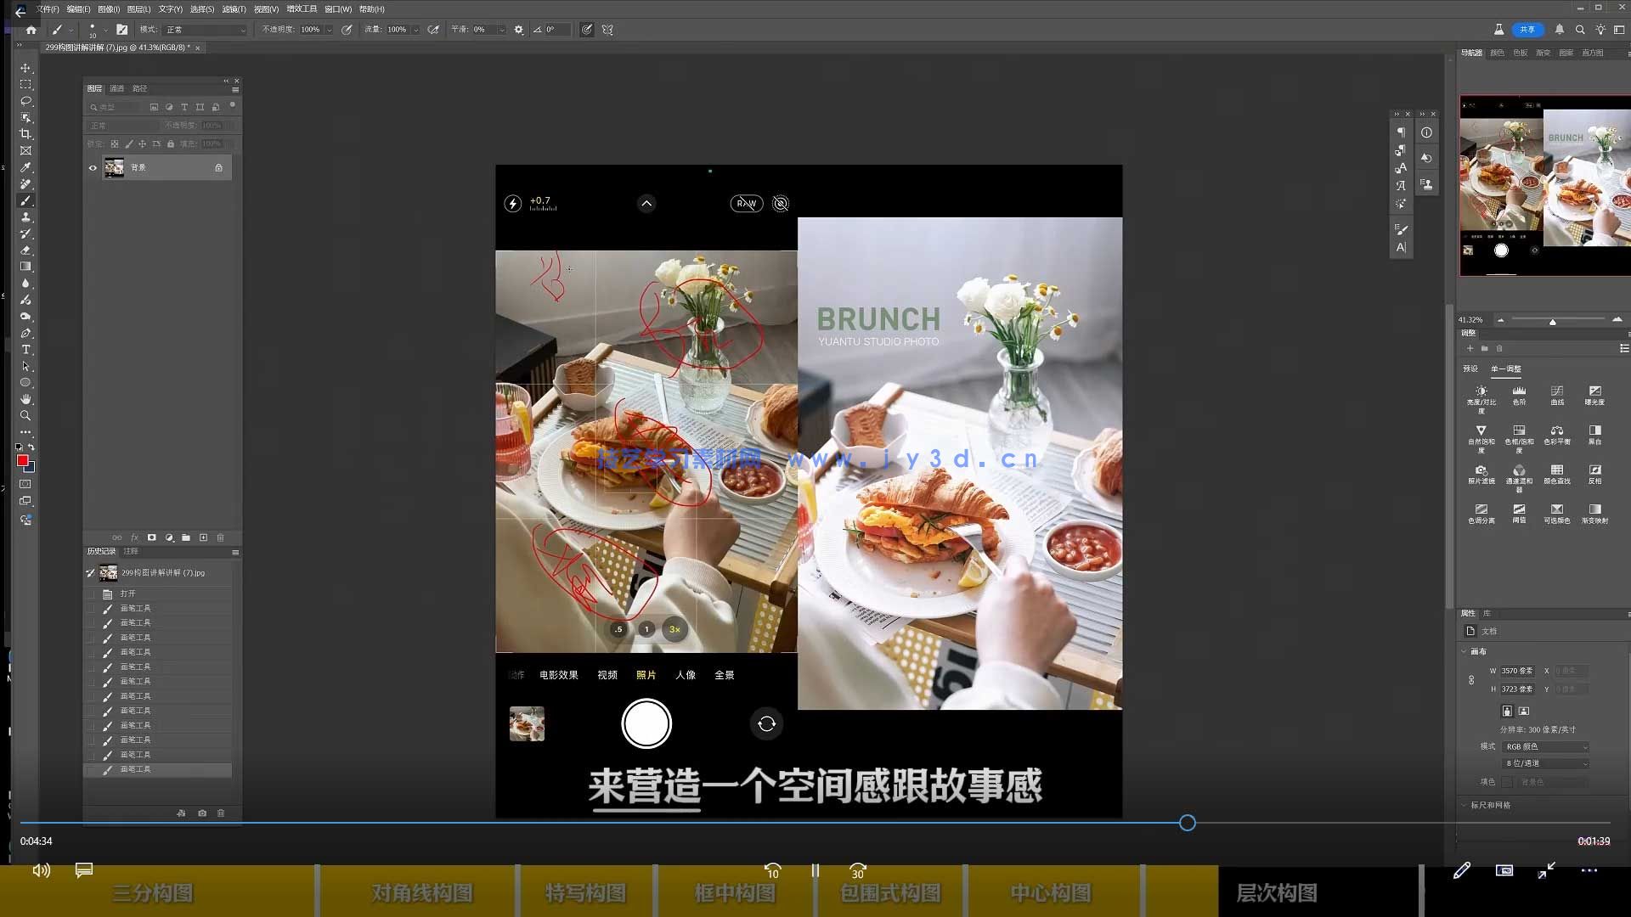Toggle airbrush build-up next to flow

[433, 30]
